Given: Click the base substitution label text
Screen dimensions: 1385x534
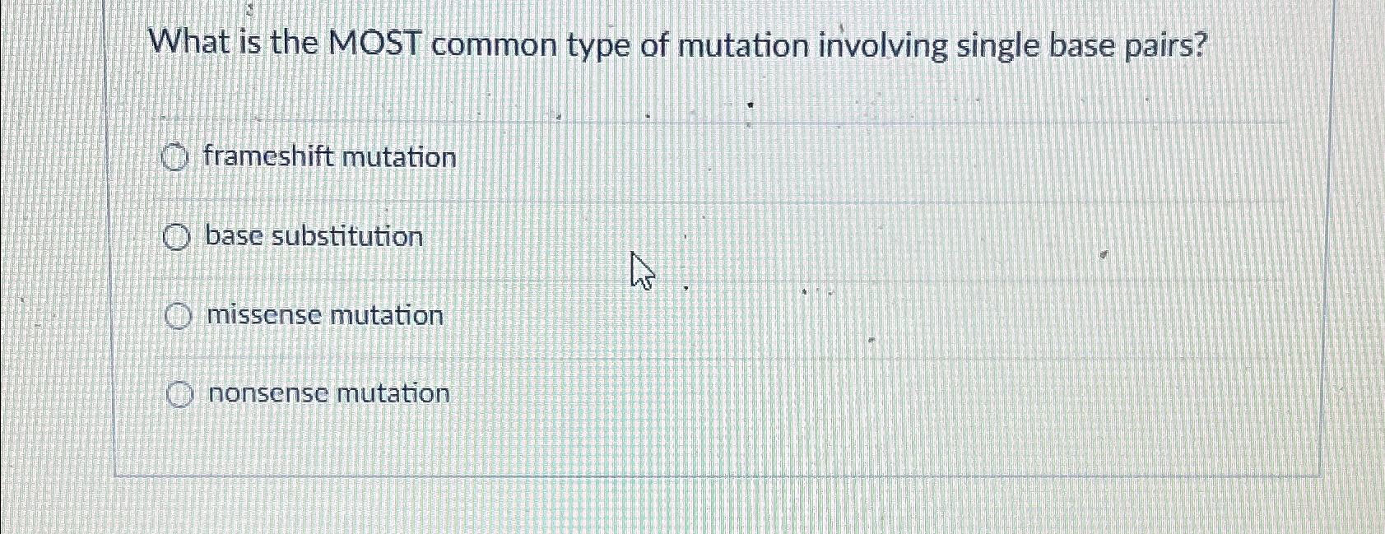Looking at the screenshot, I should [x=314, y=237].
